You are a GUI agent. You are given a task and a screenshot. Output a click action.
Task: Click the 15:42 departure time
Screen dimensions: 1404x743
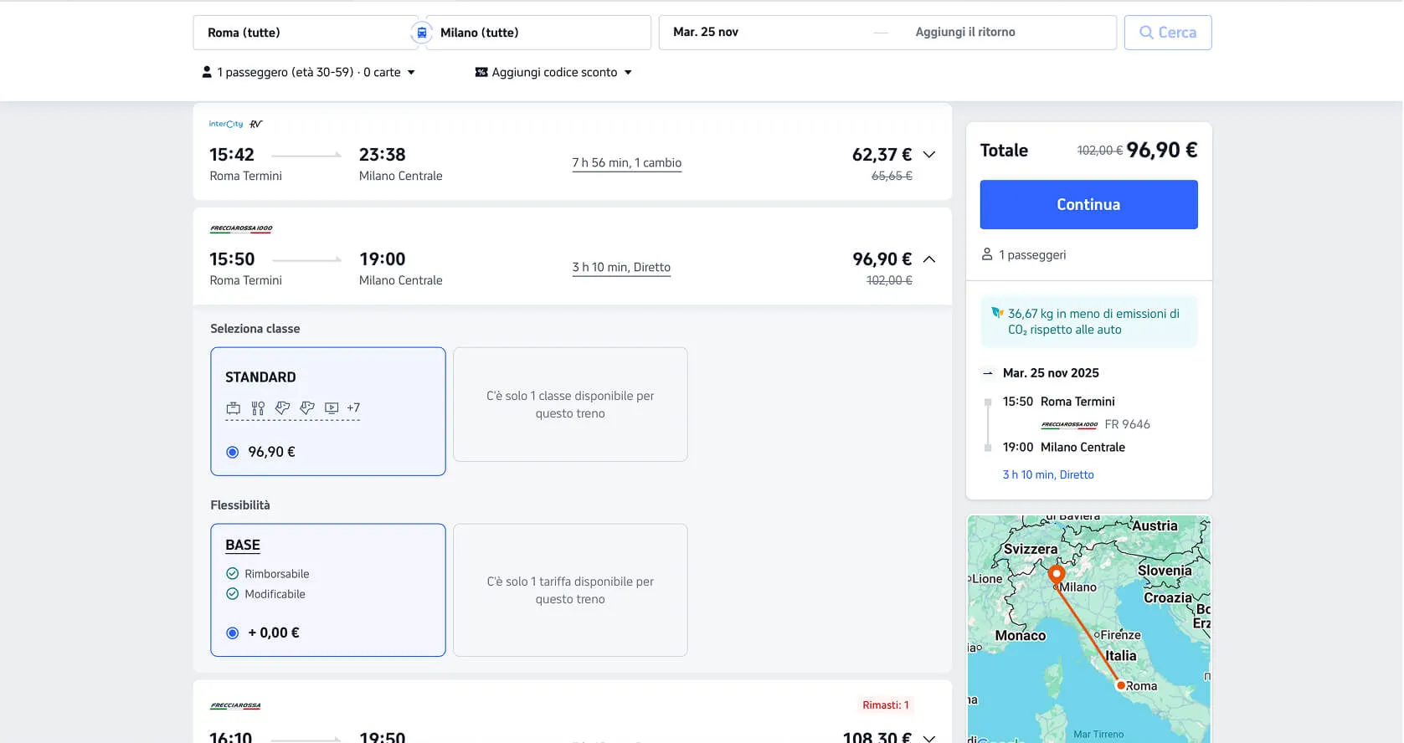[232, 155]
